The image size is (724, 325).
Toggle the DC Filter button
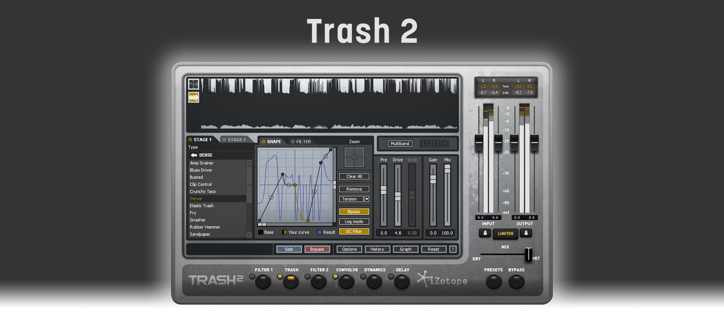click(354, 231)
